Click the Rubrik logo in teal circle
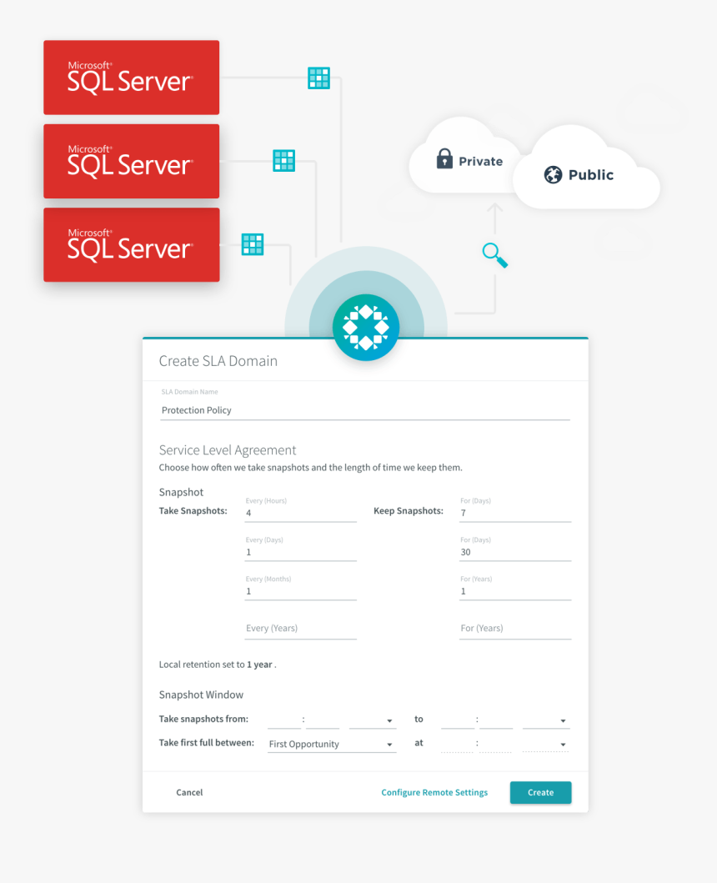The image size is (717, 883). [x=366, y=328]
